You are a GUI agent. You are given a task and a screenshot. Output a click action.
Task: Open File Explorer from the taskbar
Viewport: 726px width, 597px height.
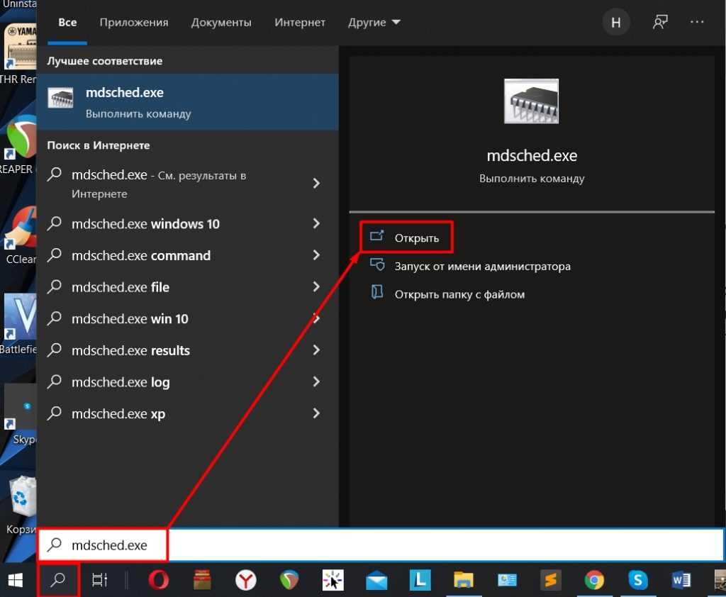tap(463, 581)
